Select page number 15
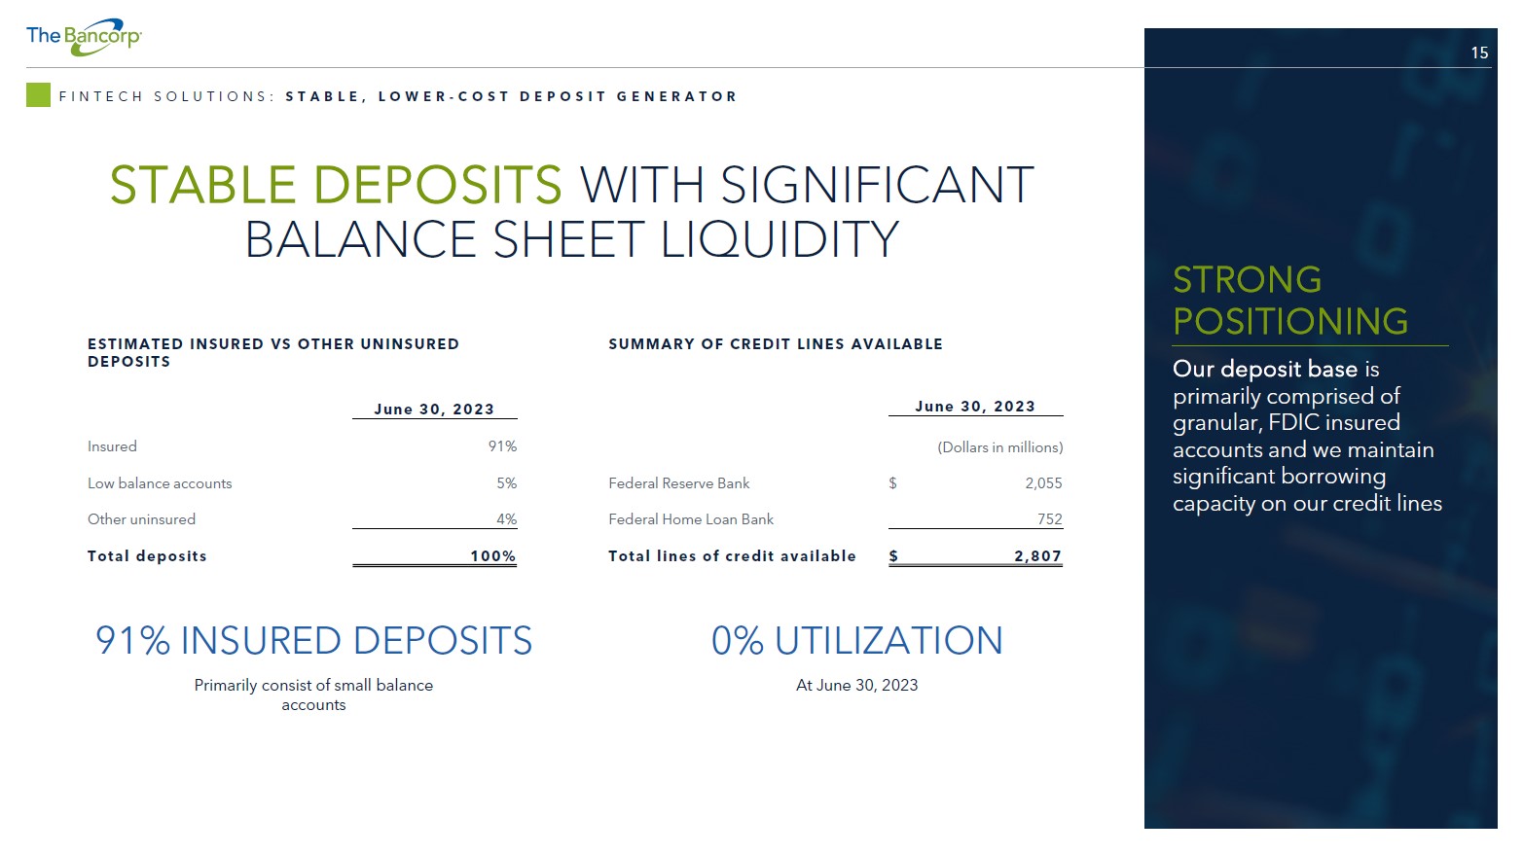 pyautogui.click(x=1479, y=53)
